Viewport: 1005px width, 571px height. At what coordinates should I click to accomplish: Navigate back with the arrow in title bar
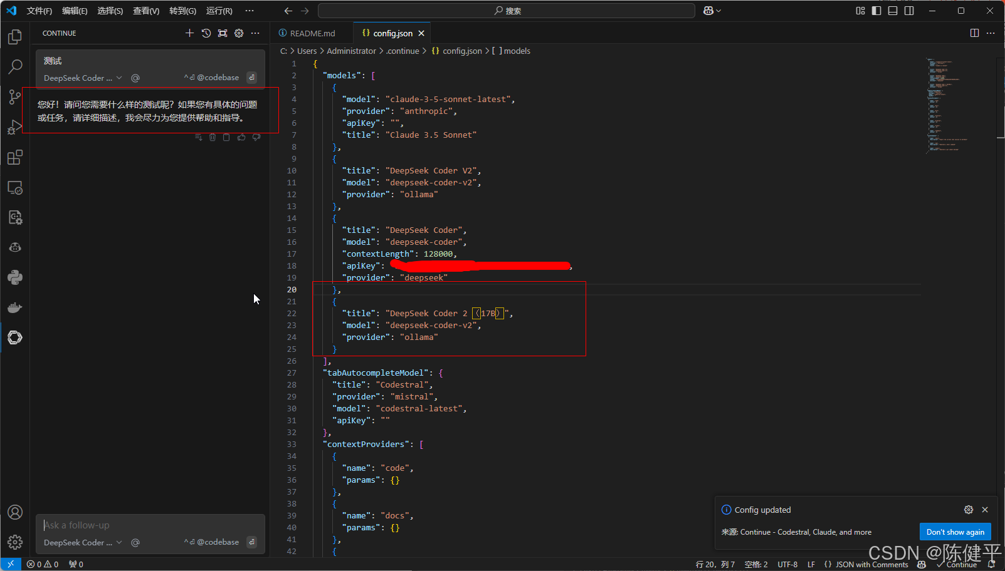[x=288, y=11]
